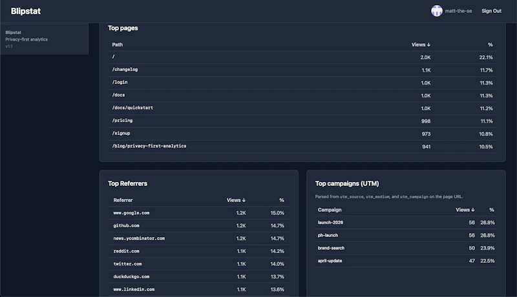Select the news.ycombinator.com referrer row

(x=199, y=238)
